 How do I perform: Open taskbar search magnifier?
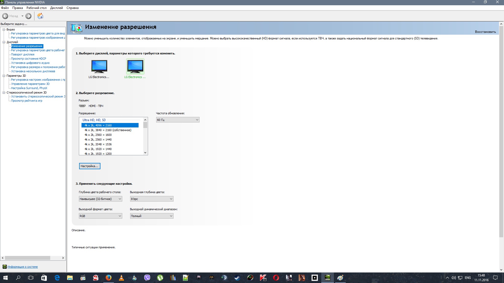(x=18, y=278)
